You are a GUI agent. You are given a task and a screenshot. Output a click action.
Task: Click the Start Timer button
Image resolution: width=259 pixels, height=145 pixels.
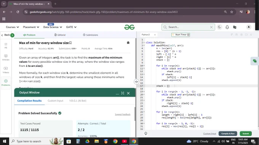click(x=181, y=35)
